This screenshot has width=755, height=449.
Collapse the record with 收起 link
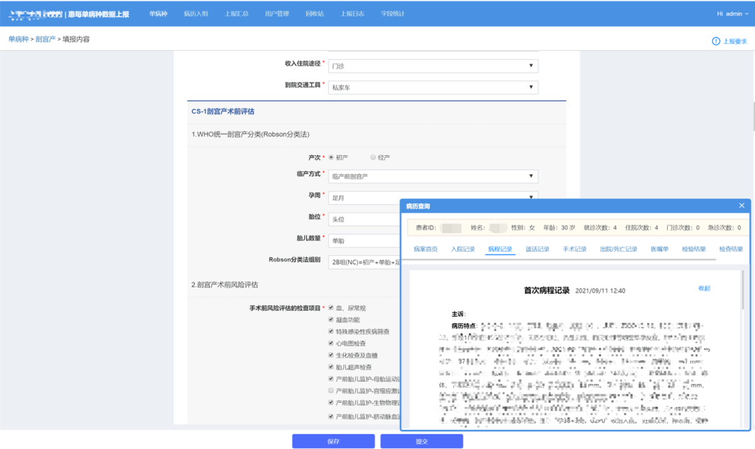click(705, 288)
